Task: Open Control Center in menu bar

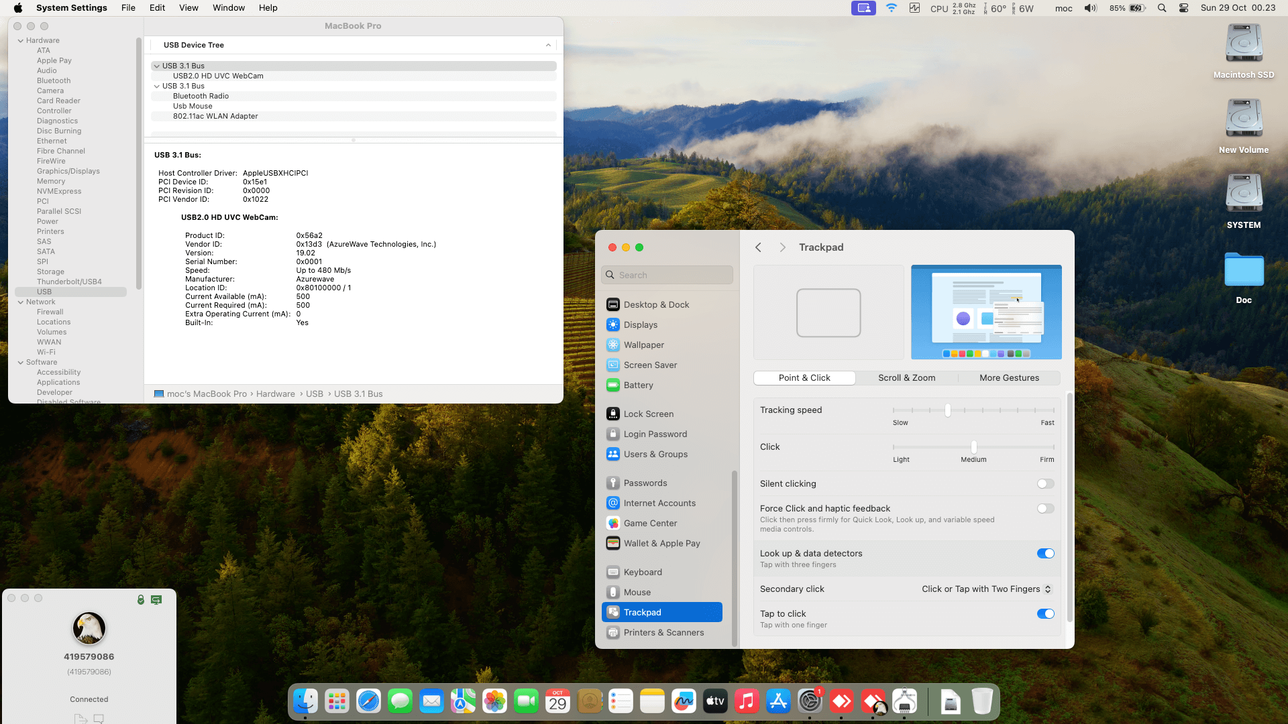Action: tap(1183, 8)
